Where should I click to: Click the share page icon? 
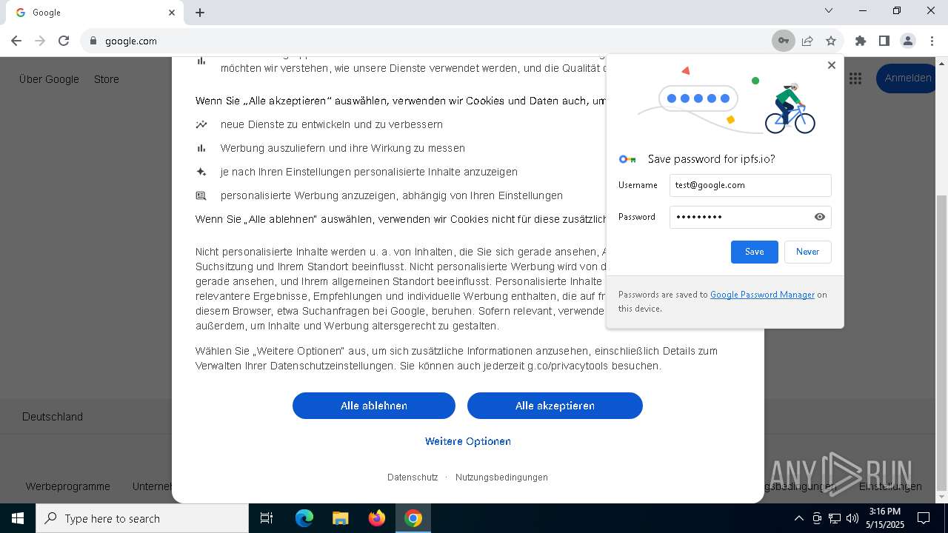[x=807, y=41]
